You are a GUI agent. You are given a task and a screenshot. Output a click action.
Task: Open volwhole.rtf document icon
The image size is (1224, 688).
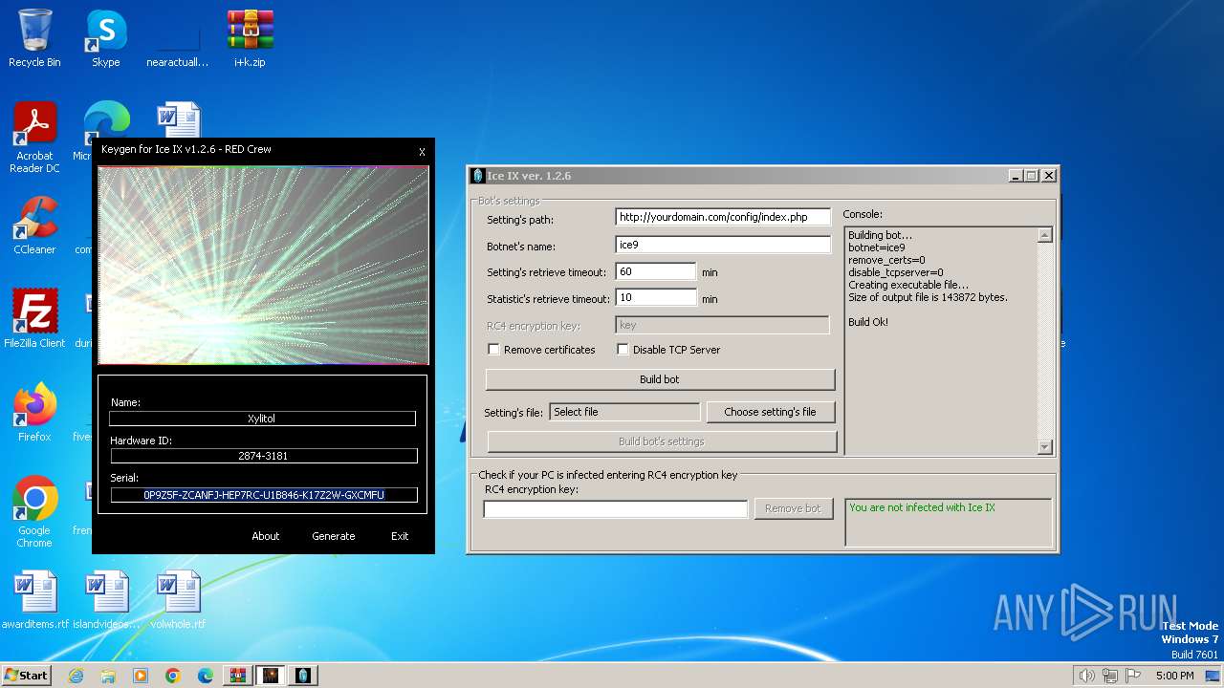pyautogui.click(x=178, y=600)
